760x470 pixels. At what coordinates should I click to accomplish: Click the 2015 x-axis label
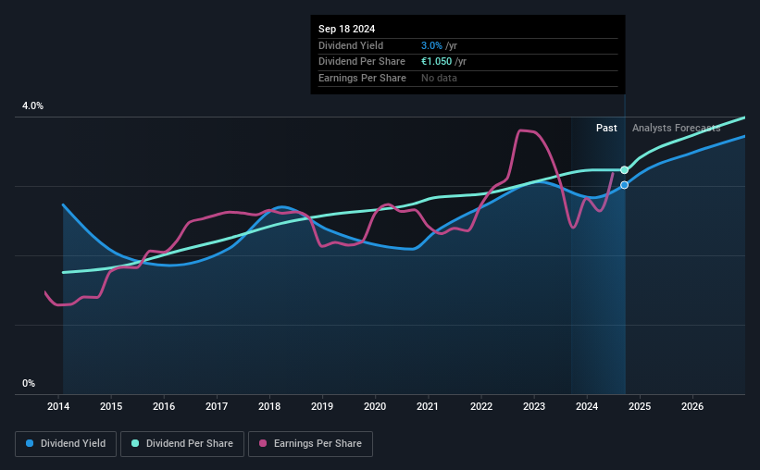click(x=111, y=406)
